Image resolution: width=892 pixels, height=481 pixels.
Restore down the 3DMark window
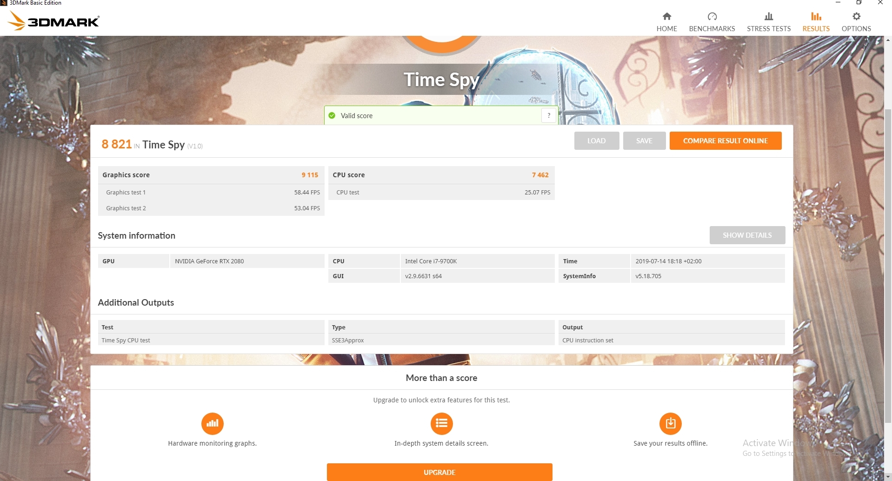[859, 3]
